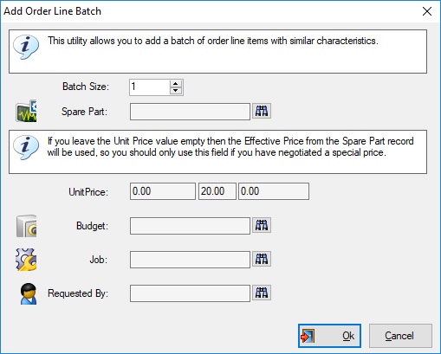Open the Budget lookup binoculars button
Image resolution: width=441 pixels, height=354 pixels.
coord(262,225)
